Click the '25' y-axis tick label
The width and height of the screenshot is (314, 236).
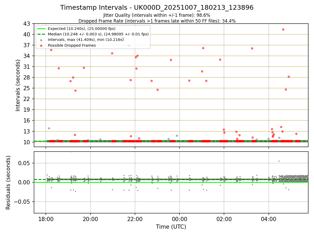click(27, 88)
